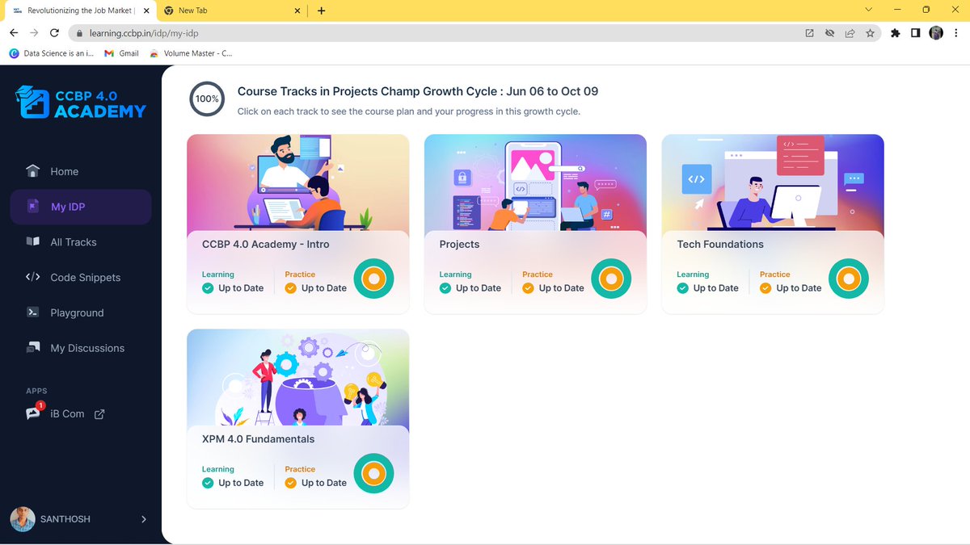Image resolution: width=970 pixels, height=545 pixels.
Task: Open the tab search dropdown arrow
Action: coord(867,10)
